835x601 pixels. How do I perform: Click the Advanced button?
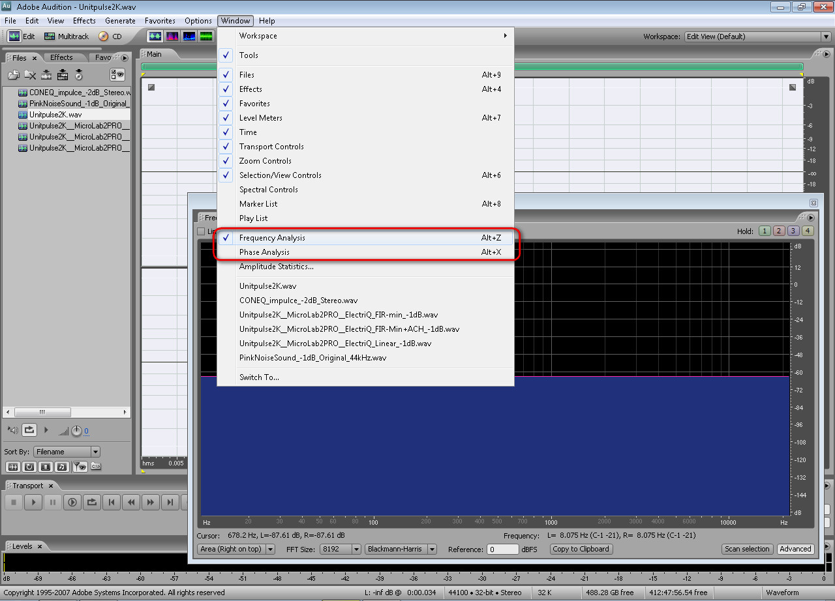[x=795, y=549]
